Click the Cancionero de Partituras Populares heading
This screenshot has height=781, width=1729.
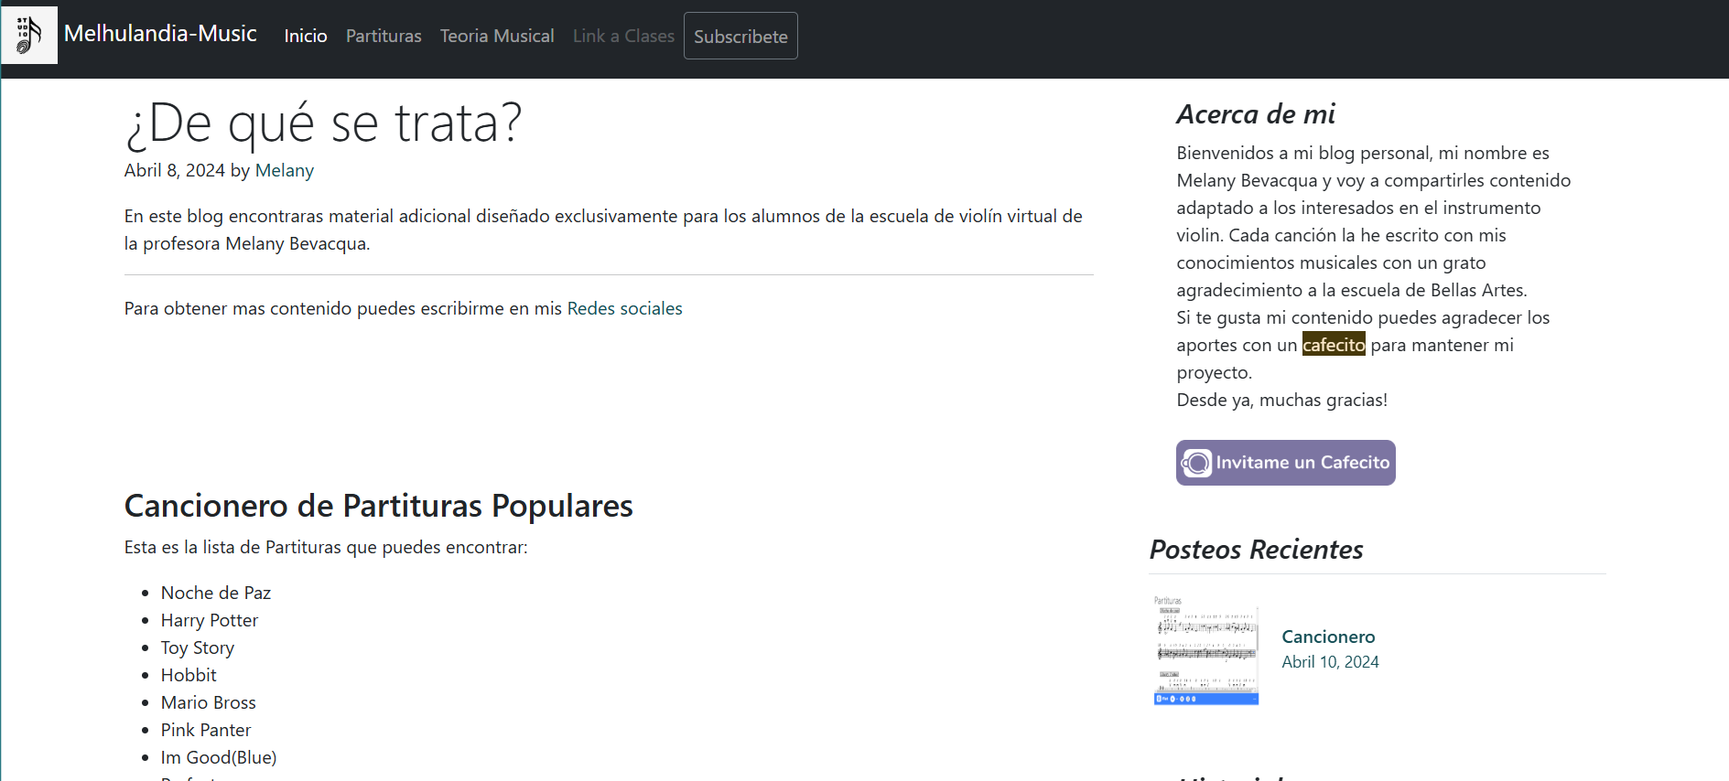(x=379, y=506)
